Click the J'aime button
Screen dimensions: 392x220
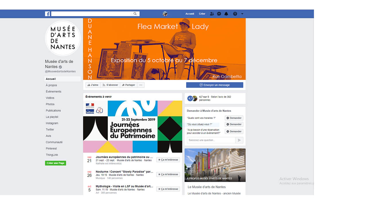(x=93, y=85)
